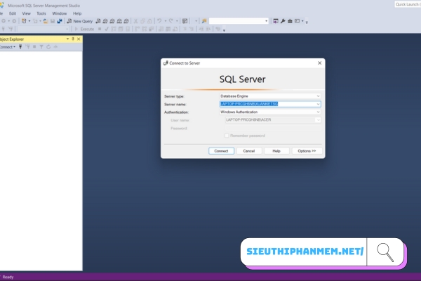Screen dimensions: 421x281
Task: Click the Help button in dialog
Action: click(x=276, y=151)
